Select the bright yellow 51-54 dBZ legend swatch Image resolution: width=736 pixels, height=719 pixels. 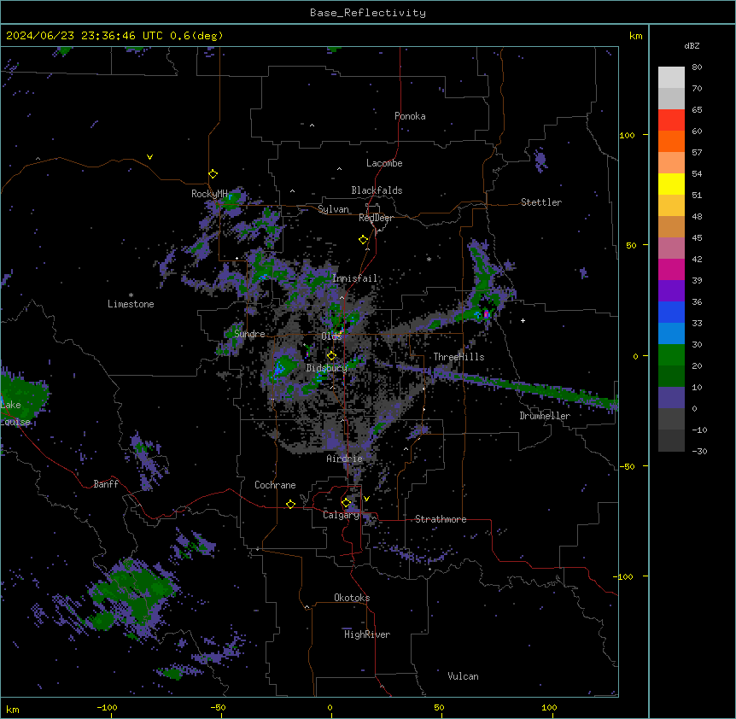click(671, 184)
